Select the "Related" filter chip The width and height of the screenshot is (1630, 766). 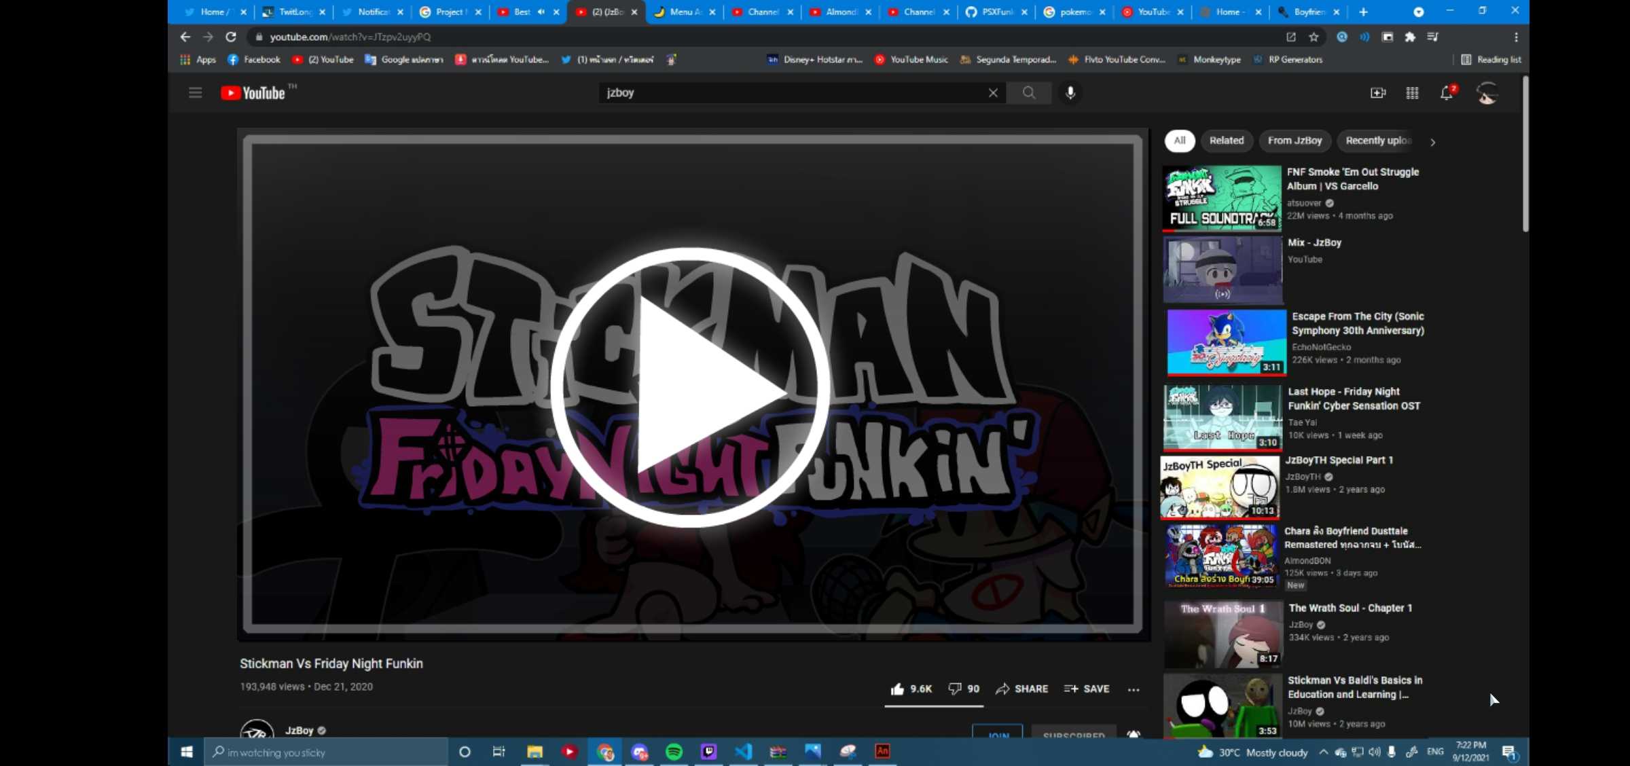1226,141
